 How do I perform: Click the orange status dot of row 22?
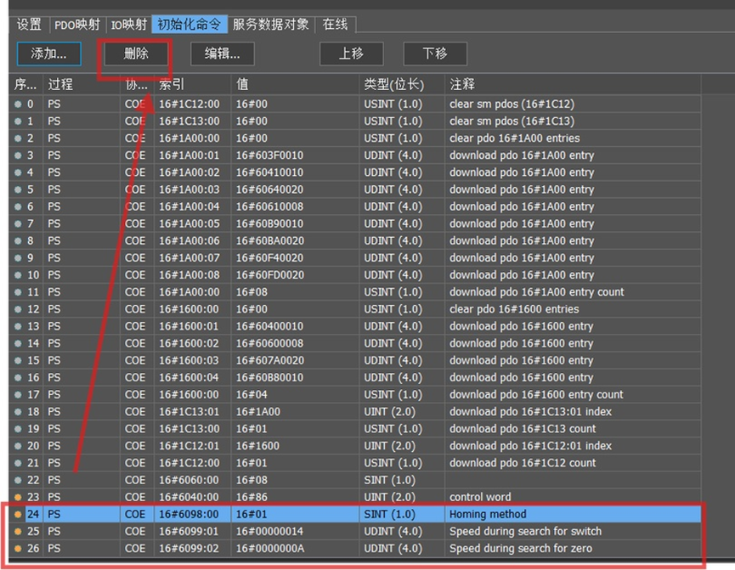(18, 480)
